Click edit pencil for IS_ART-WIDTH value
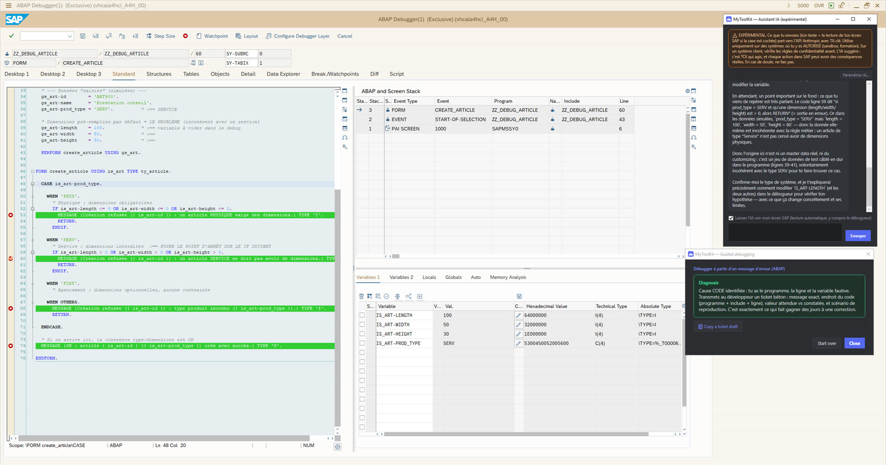The height and width of the screenshot is (465, 886). click(519, 325)
